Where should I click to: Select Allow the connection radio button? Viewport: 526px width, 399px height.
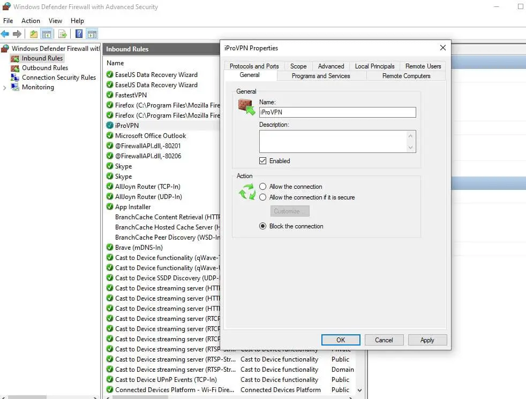click(x=263, y=187)
